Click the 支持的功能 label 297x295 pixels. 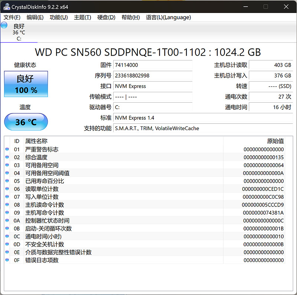click(x=98, y=128)
